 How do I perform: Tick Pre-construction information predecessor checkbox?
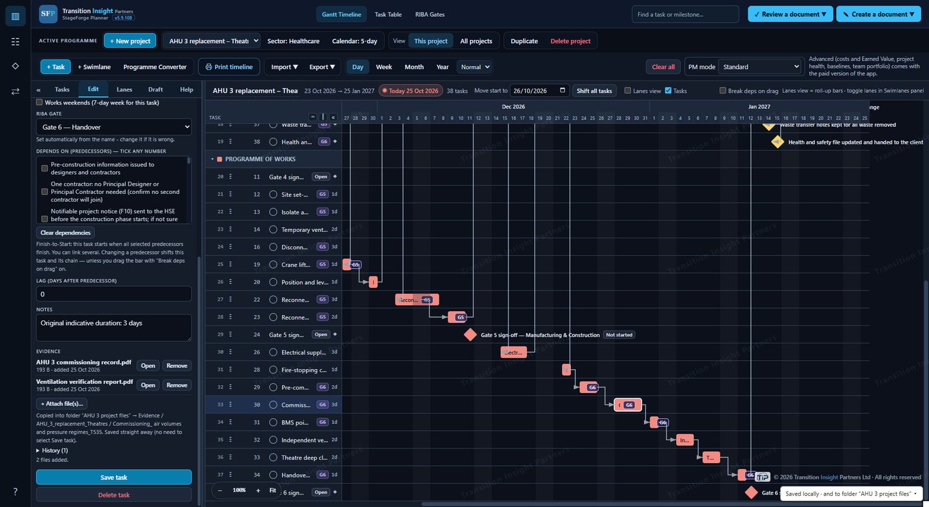point(45,168)
